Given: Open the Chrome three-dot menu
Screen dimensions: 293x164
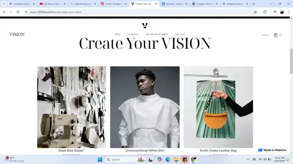Looking at the screenshot, I should click(x=289, y=12).
